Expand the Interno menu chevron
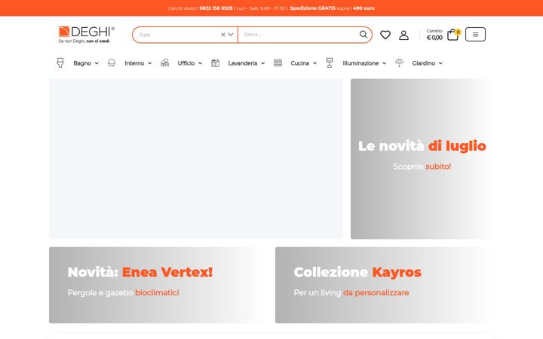The height and width of the screenshot is (339, 543). coord(149,63)
